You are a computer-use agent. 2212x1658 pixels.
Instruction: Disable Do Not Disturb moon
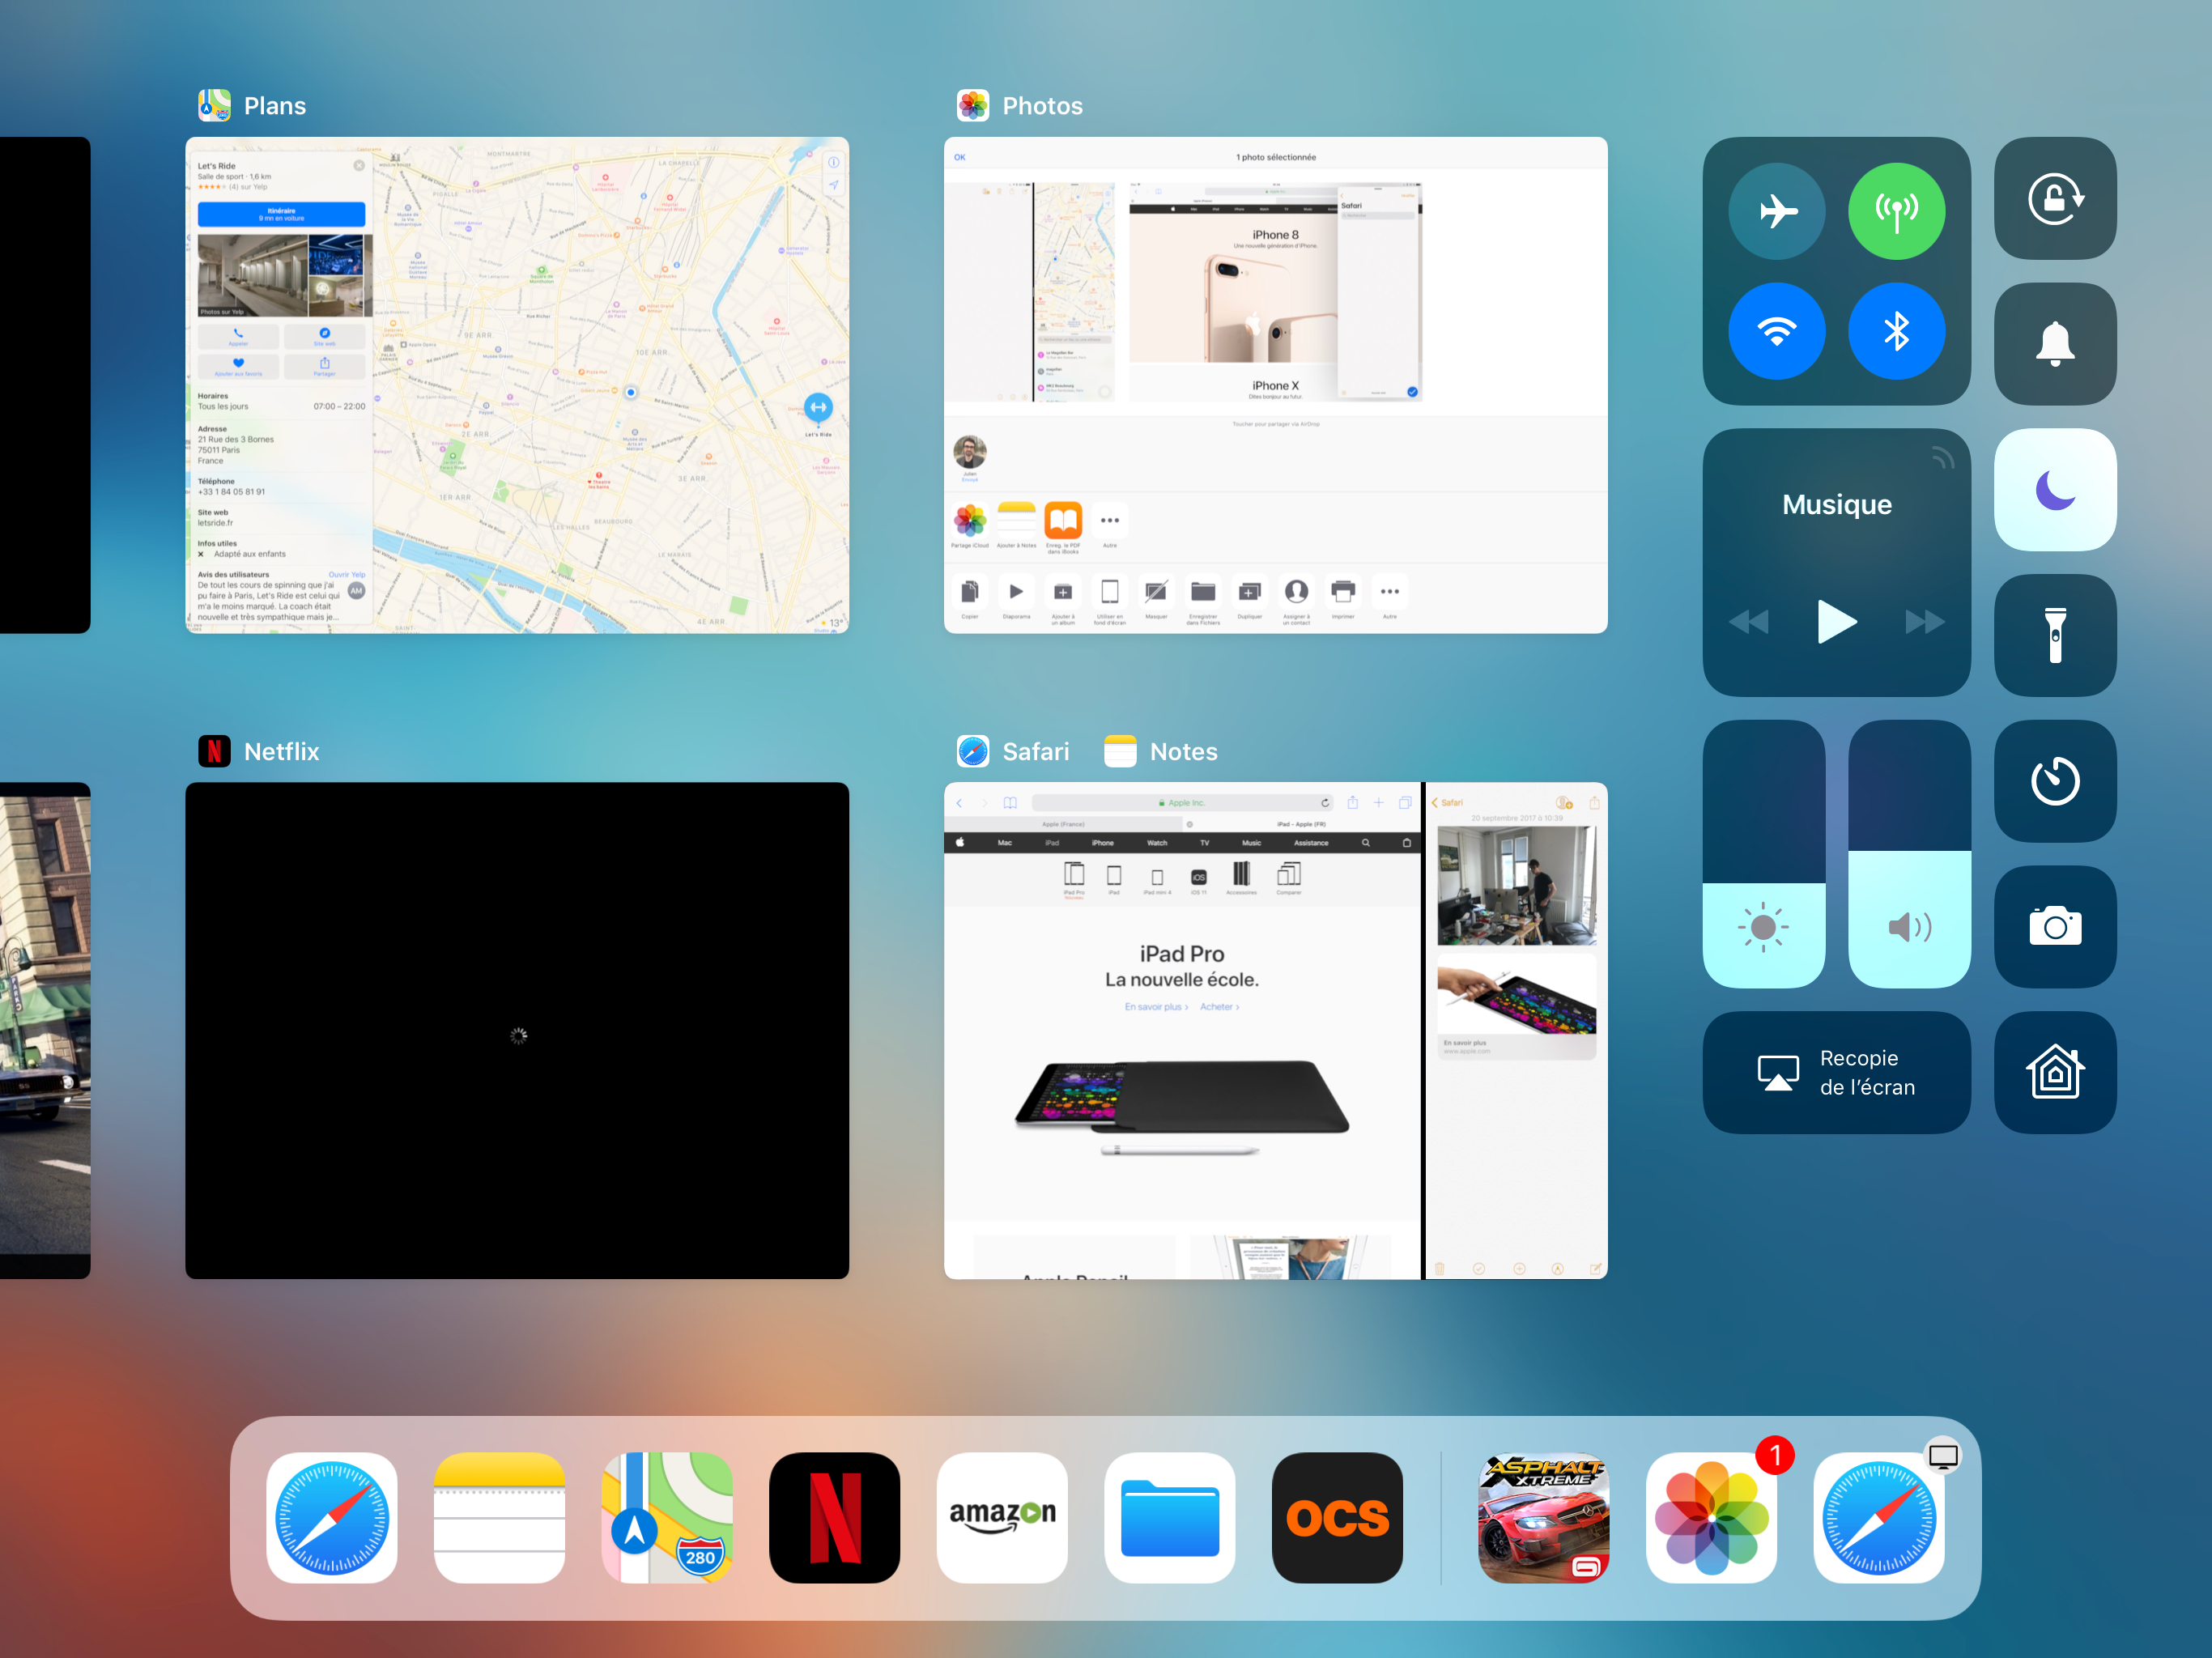pos(2054,490)
